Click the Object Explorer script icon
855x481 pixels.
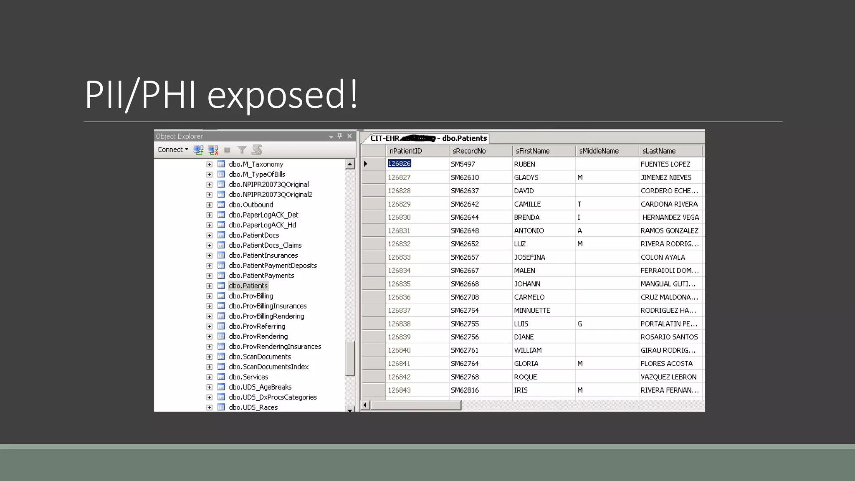click(257, 149)
